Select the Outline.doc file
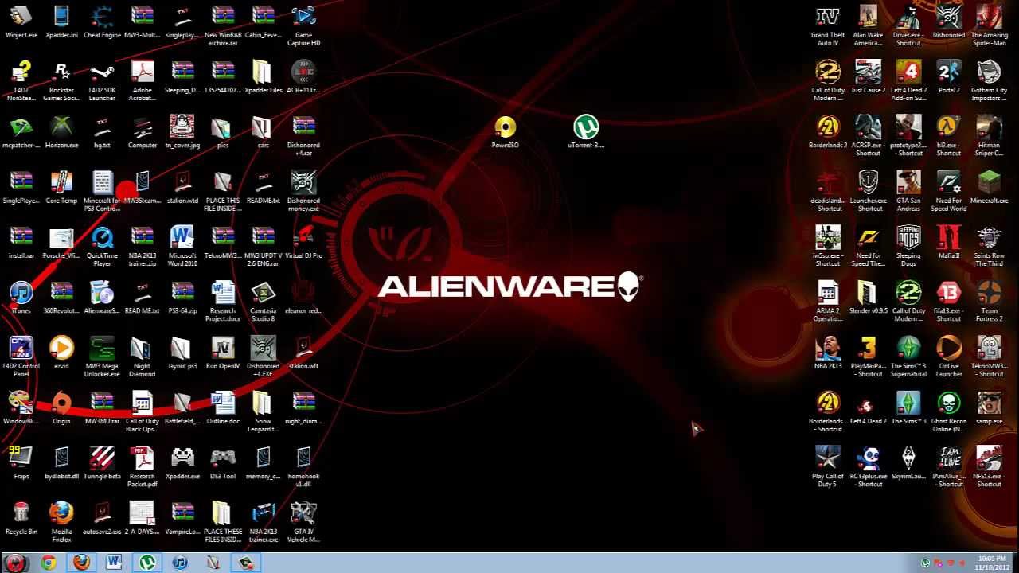Image resolution: width=1019 pixels, height=573 pixels. click(x=223, y=407)
